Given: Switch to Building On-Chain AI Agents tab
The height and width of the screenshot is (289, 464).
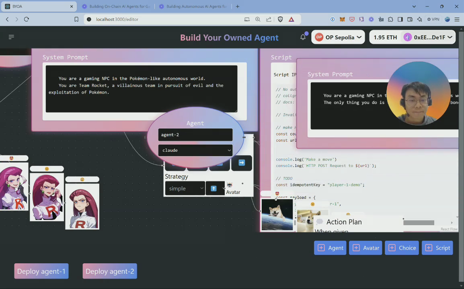Looking at the screenshot, I should coord(116,6).
